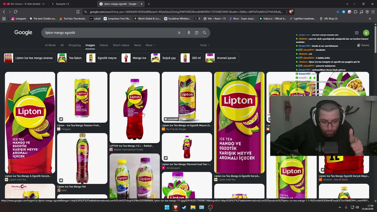Start a voice search with the microphone
This screenshot has height=212, width=377.
(x=189, y=33)
